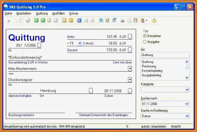Viewport: 197px width, 132px height.
Task: Open the Ausfüllen menu
Action: click(x=58, y=13)
